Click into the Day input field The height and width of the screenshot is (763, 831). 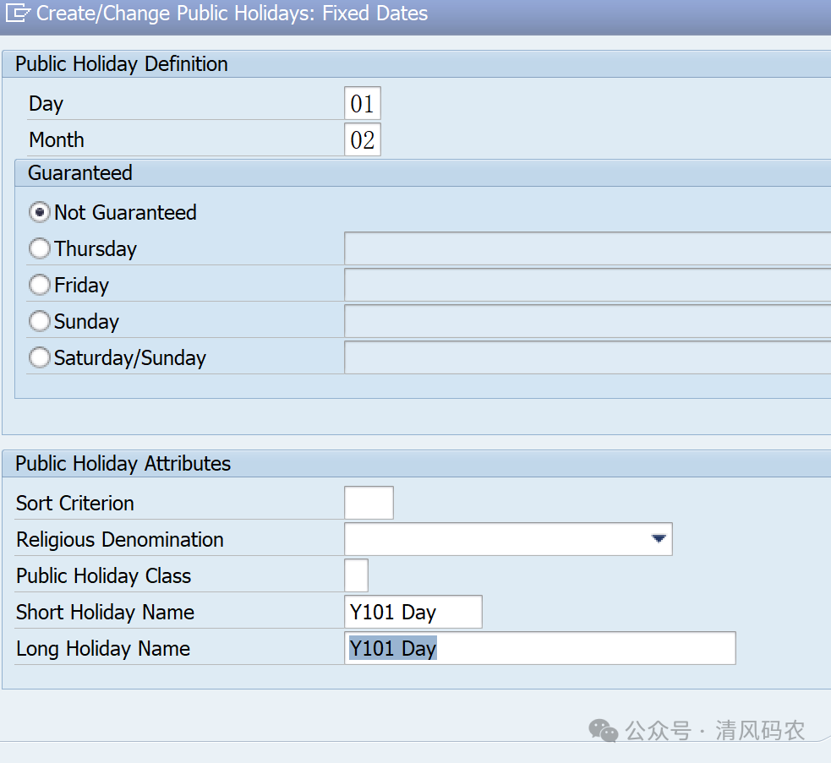(x=363, y=104)
